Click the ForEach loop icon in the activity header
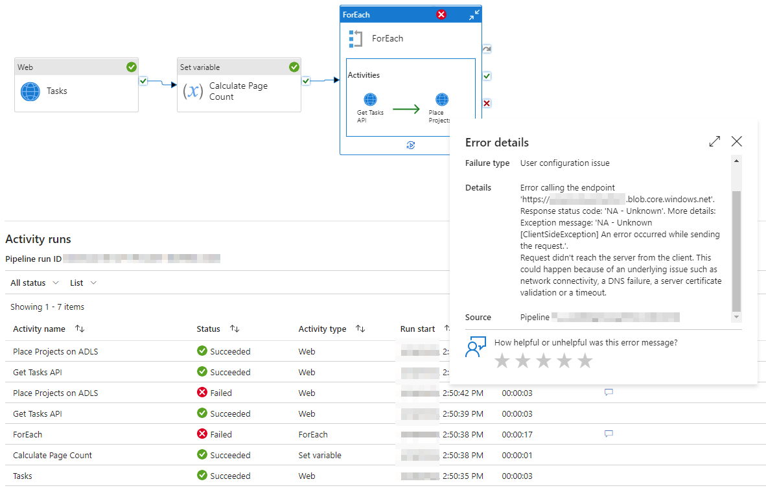 pyautogui.click(x=355, y=38)
